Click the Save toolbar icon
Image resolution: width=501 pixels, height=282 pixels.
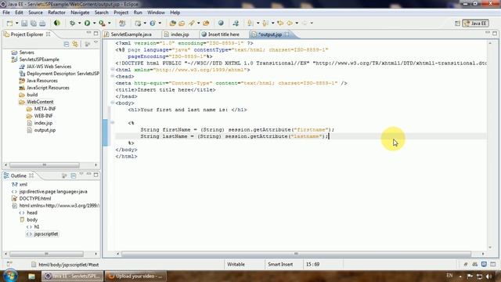pyautogui.click(x=24, y=23)
